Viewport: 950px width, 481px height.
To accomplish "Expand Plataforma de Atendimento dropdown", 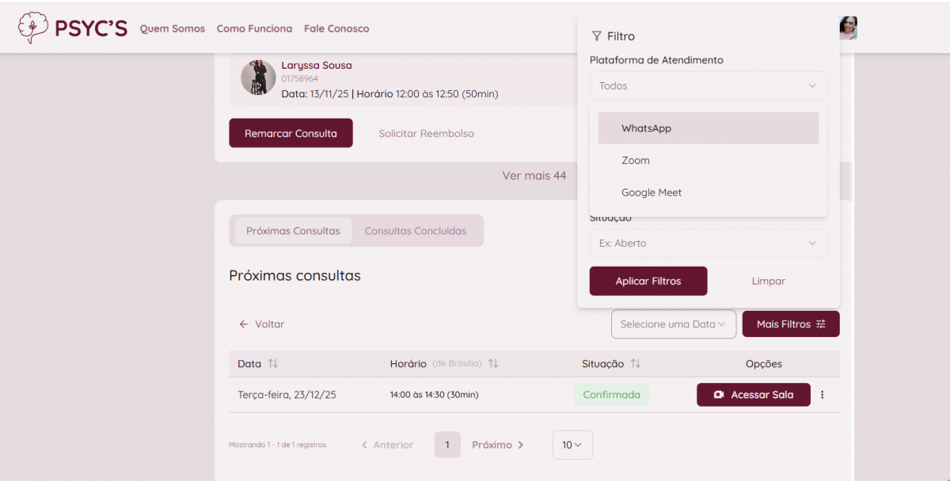I will click(708, 85).
